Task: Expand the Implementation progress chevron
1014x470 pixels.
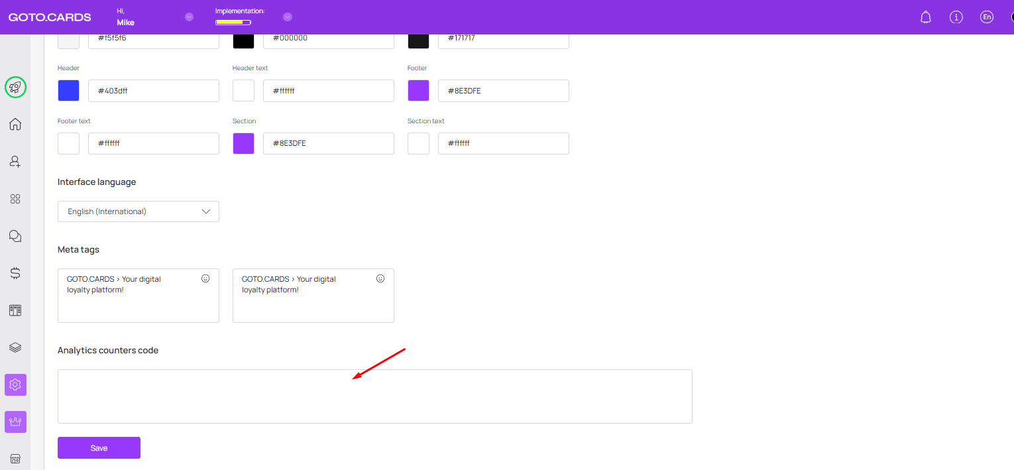Action: click(x=288, y=17)
